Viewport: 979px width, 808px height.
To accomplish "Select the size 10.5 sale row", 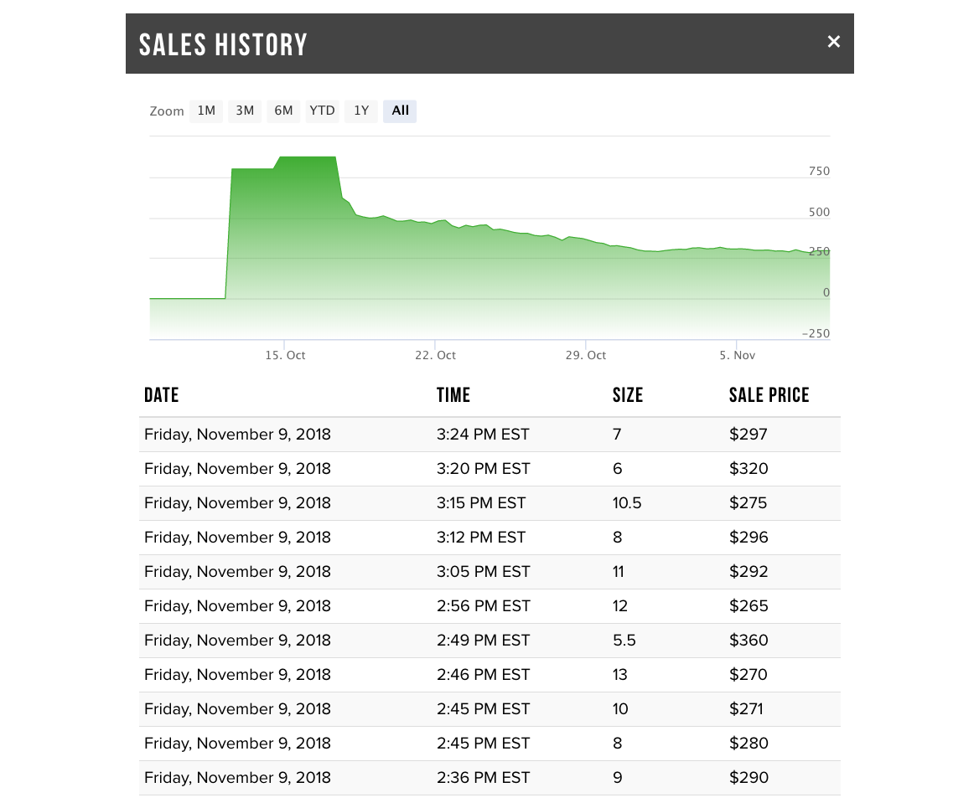I will tap(489, 503).
